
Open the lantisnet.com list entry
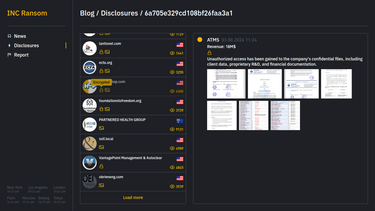pos(133,48)
